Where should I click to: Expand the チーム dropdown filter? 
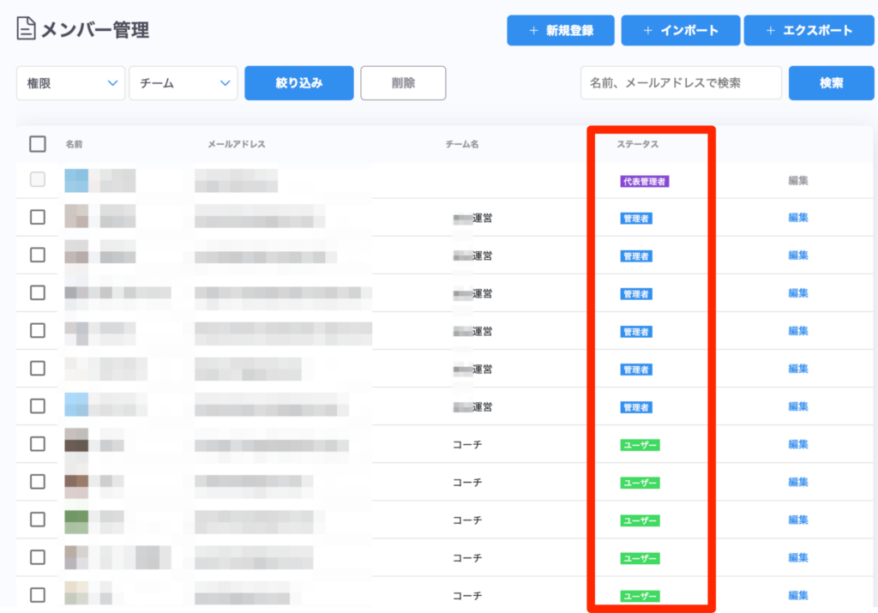pyautogui.click(x=183, y=83)
